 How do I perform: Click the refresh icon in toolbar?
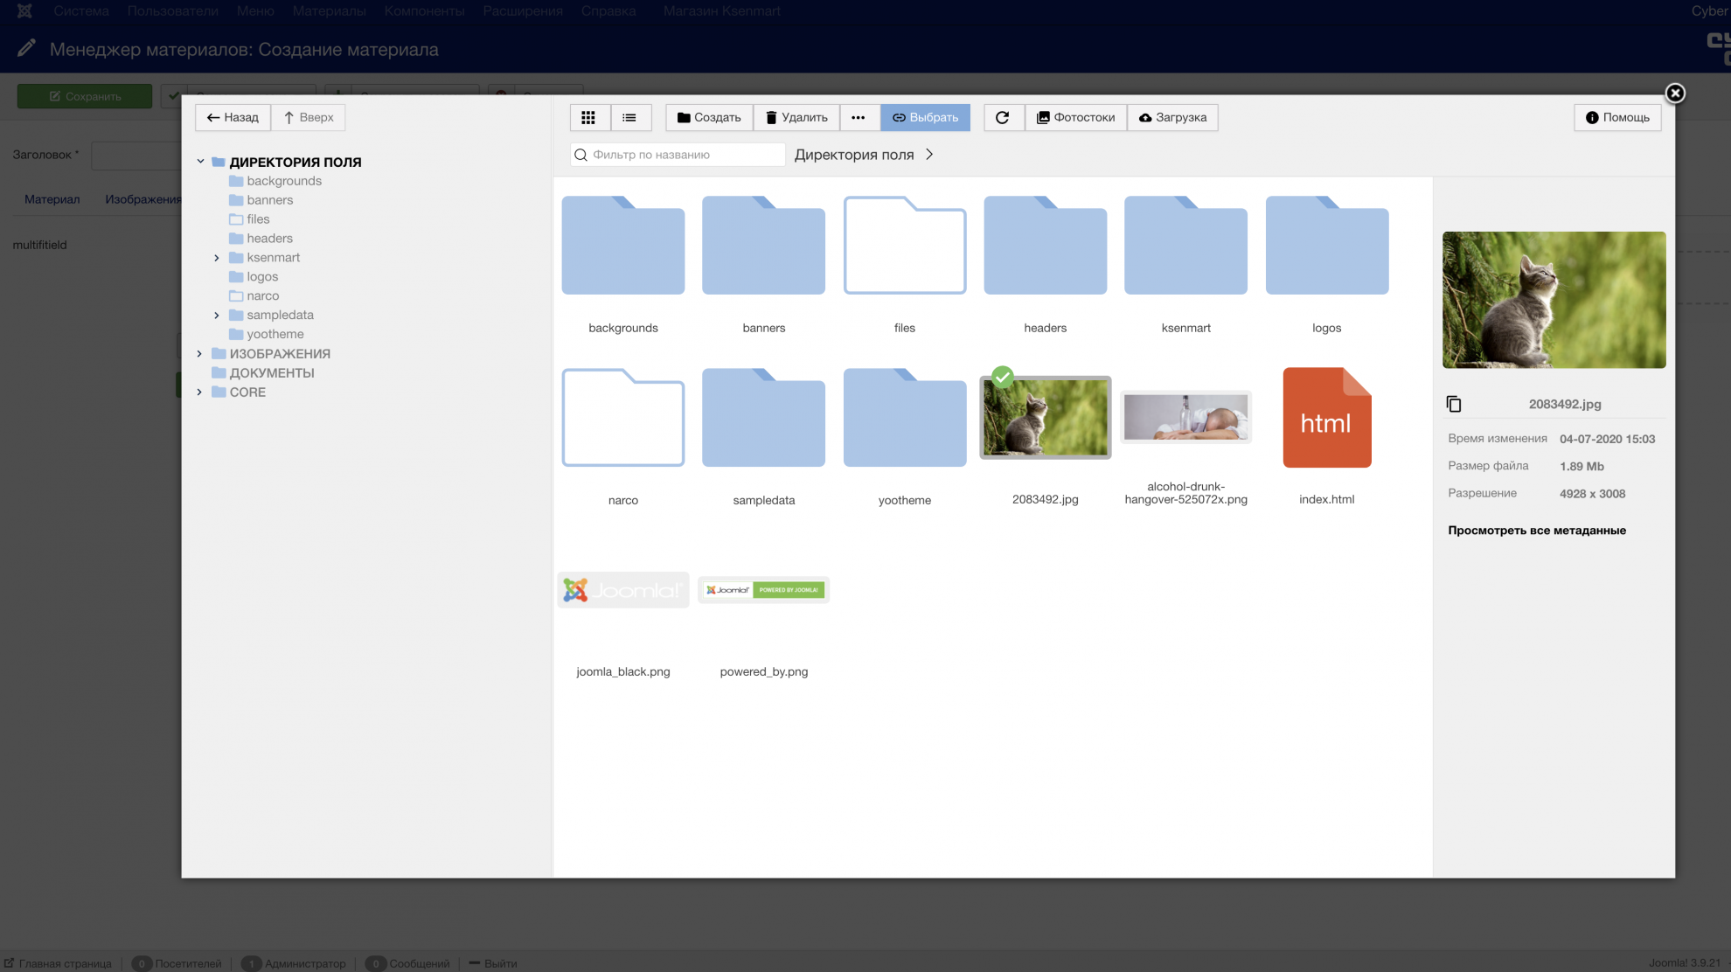tap(1003, 117)
